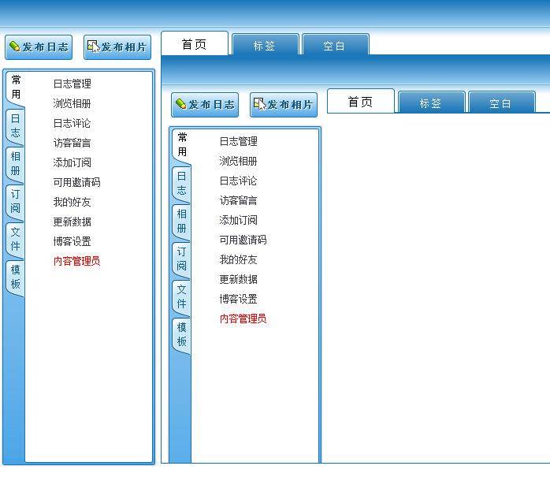Select the inner 首页 tab
Image resolution: width=550 pixels, height=477 pixels.
point(360,102)
